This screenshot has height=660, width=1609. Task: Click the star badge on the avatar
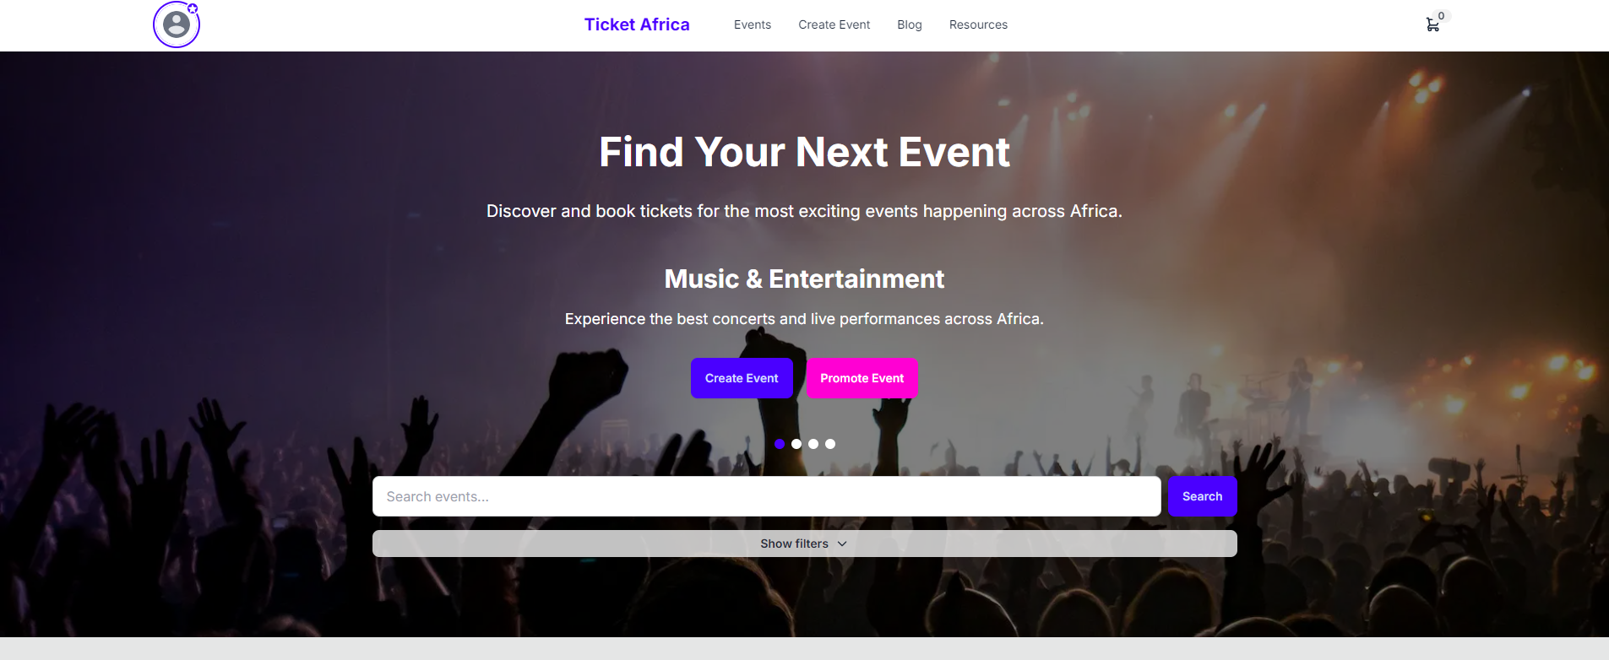(193, 8)
